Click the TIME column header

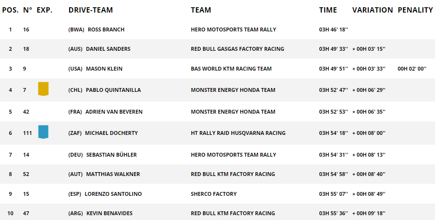pos(328,10)
